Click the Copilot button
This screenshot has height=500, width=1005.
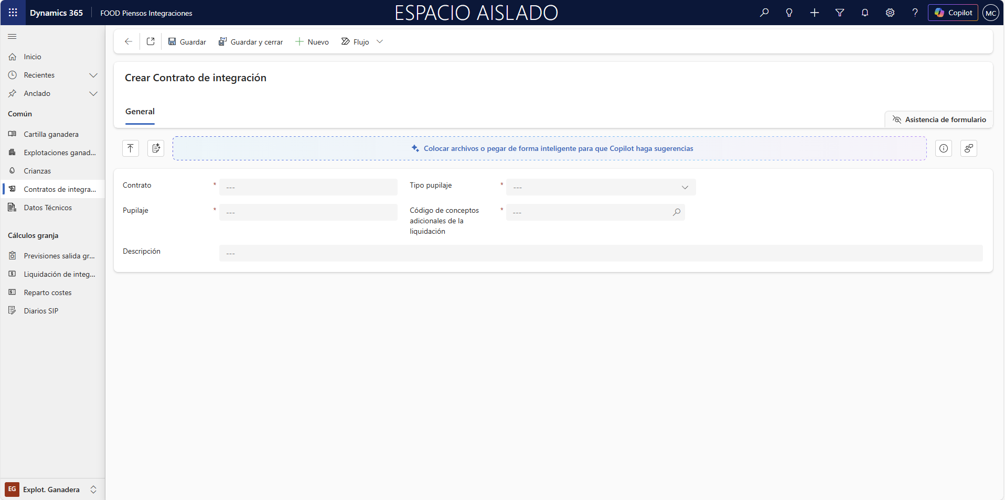(x=953, y=13)
